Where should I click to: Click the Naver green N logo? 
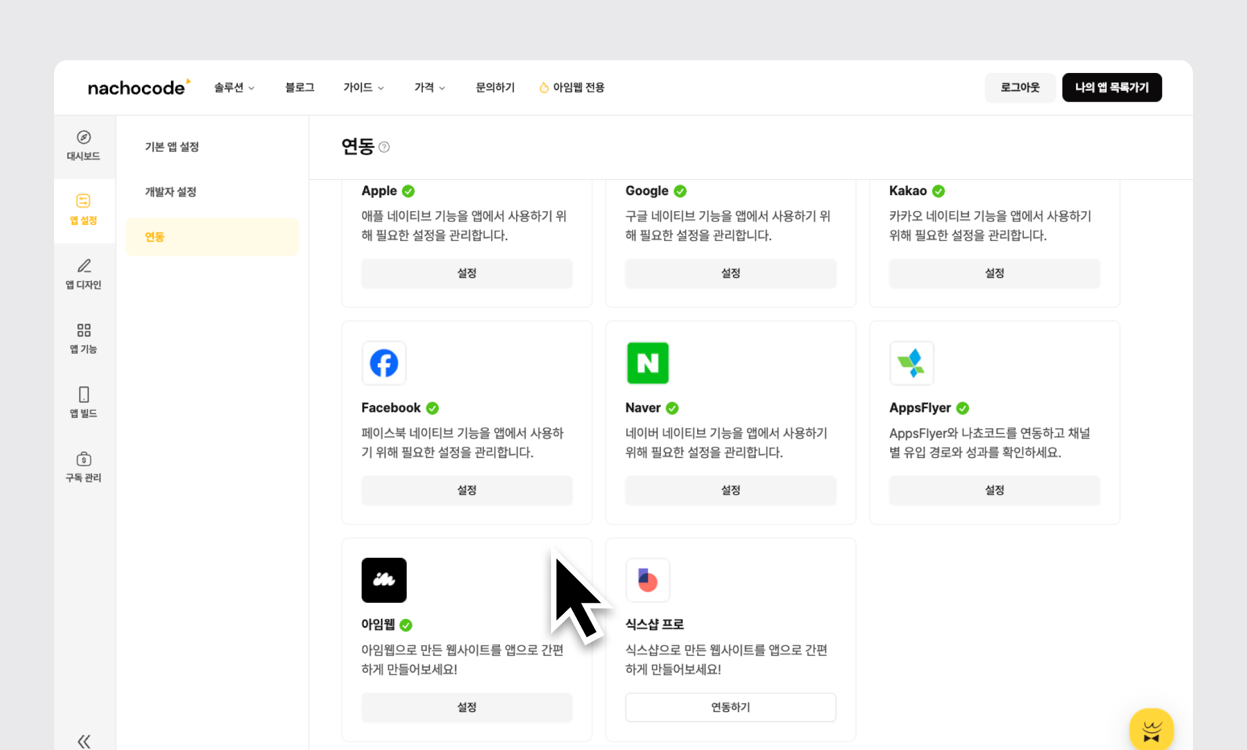[647, 363]
